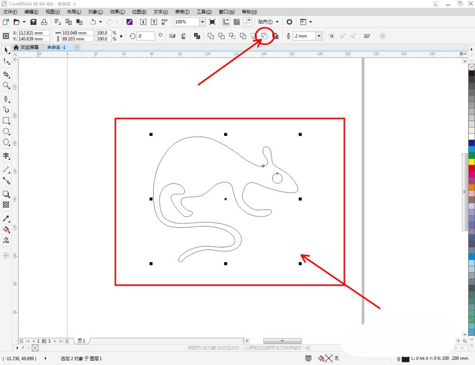
Task: Select the Drop Shadow tool
Action: (x=6, y=194)
